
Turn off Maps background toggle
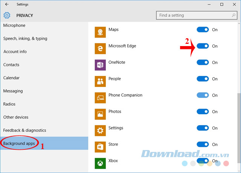coord(203,30)
